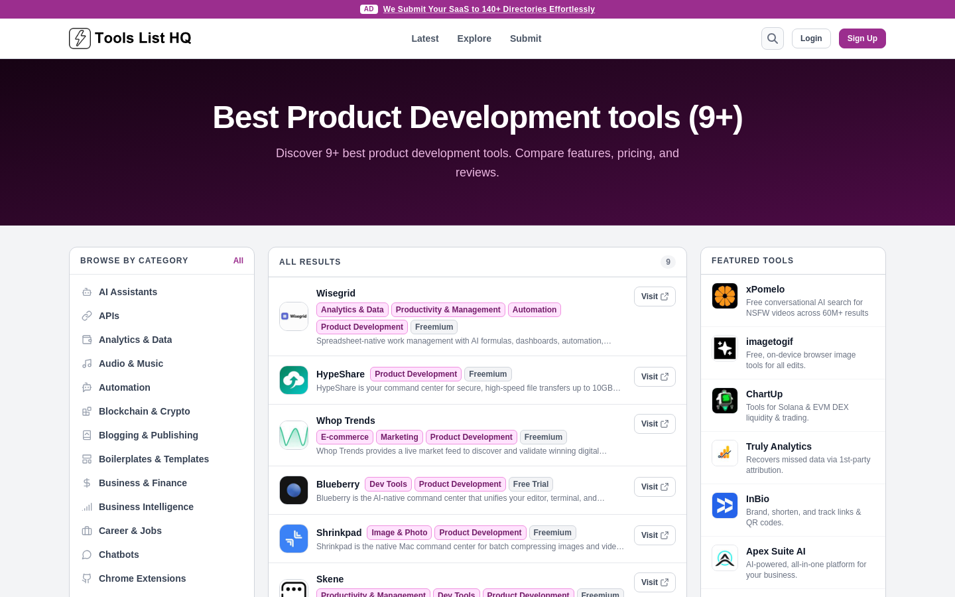Image resolution: width=955 pixels, height=597 pixels.
Task: Open the Skene title link
Action: click(x=330, y=579)
